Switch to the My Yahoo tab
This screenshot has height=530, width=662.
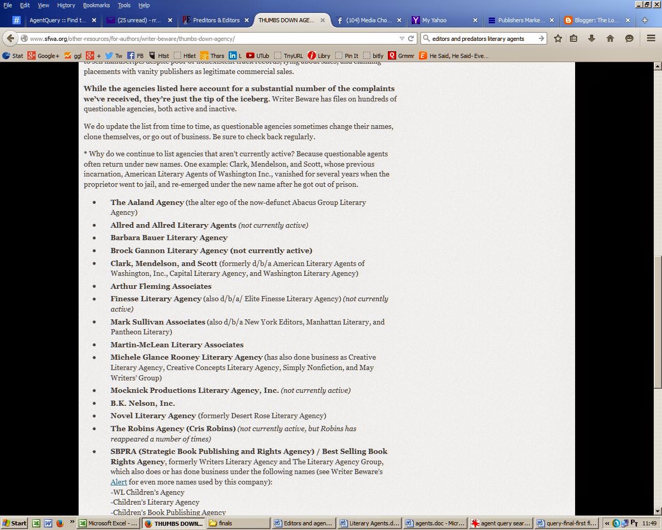click(x=445, y=20)
